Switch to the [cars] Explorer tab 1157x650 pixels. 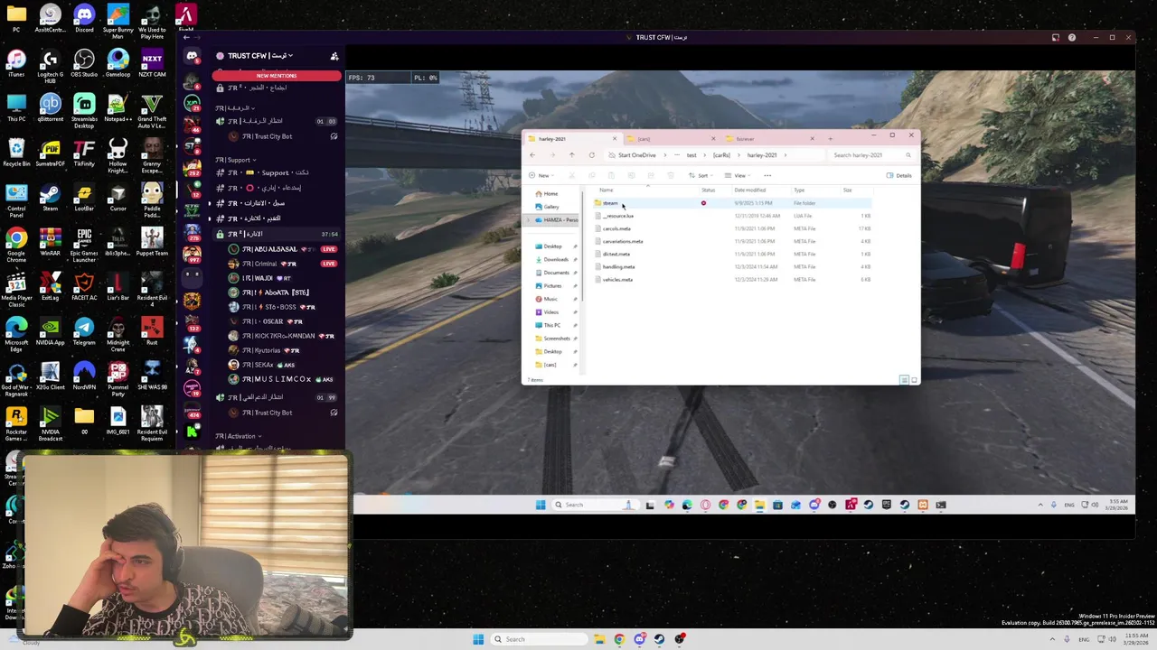(670, 139)
